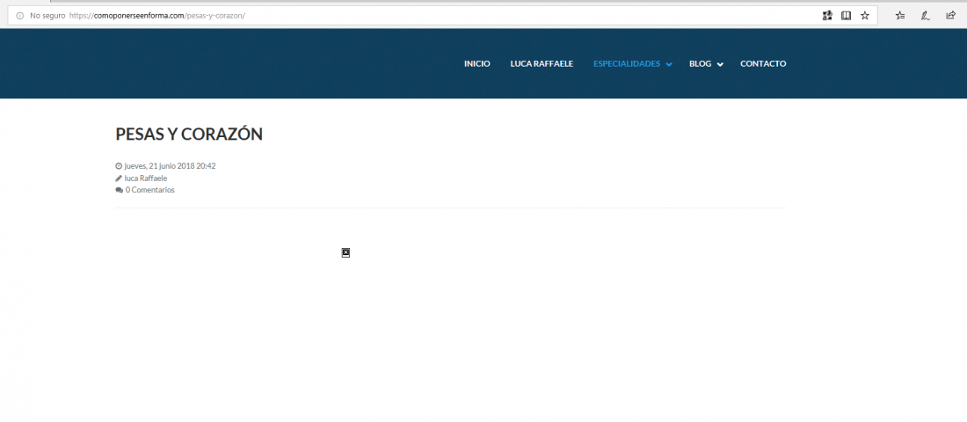Viewport: 967px width, 422px height.
Task: Click the date jueves, 21 junio 2018 20:42
Action: [171, 166]
